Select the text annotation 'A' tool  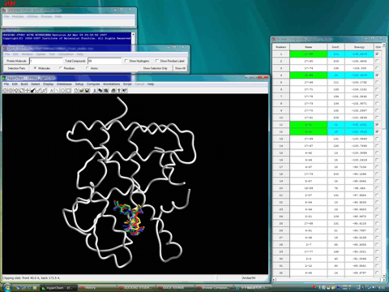pos(51,91)
